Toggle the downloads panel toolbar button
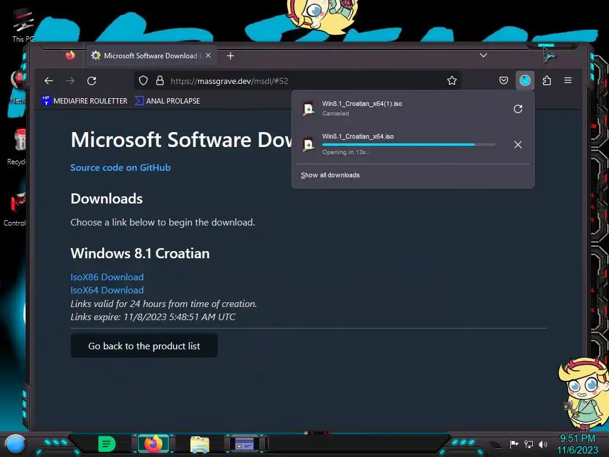 pyautogui.click(x=525, y=80)
